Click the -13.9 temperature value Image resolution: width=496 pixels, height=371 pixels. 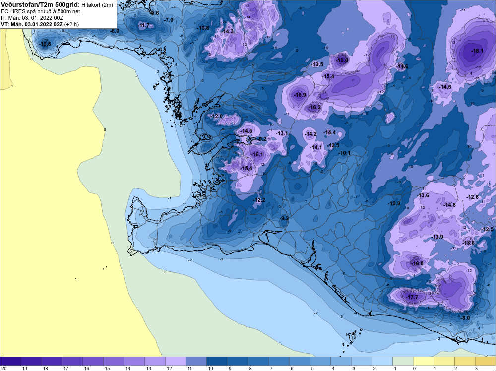[x=437, y=237]
